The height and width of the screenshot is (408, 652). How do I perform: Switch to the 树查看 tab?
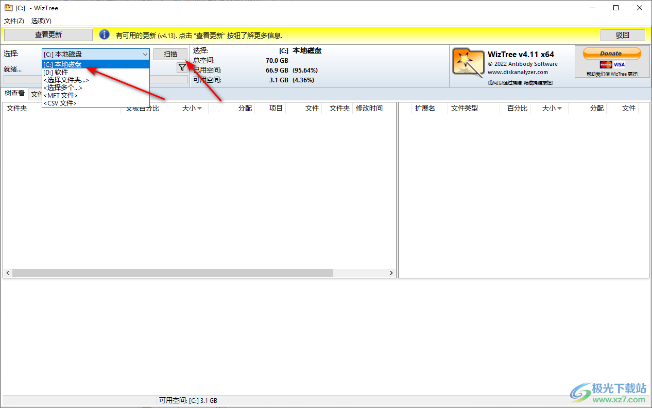14,94
